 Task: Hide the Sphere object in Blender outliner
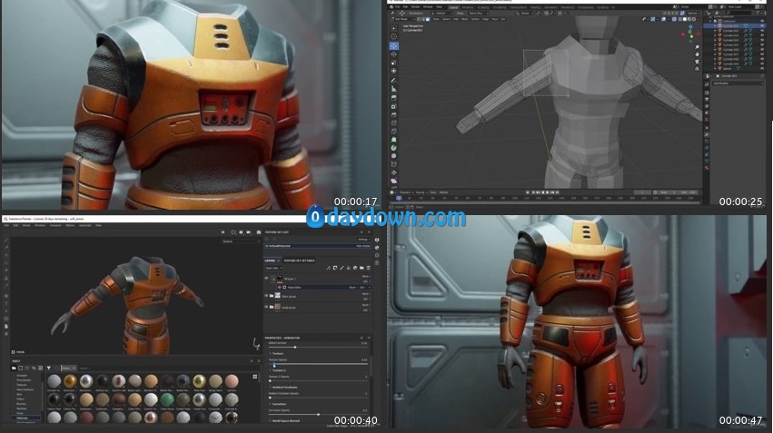(x=763, y=68)
